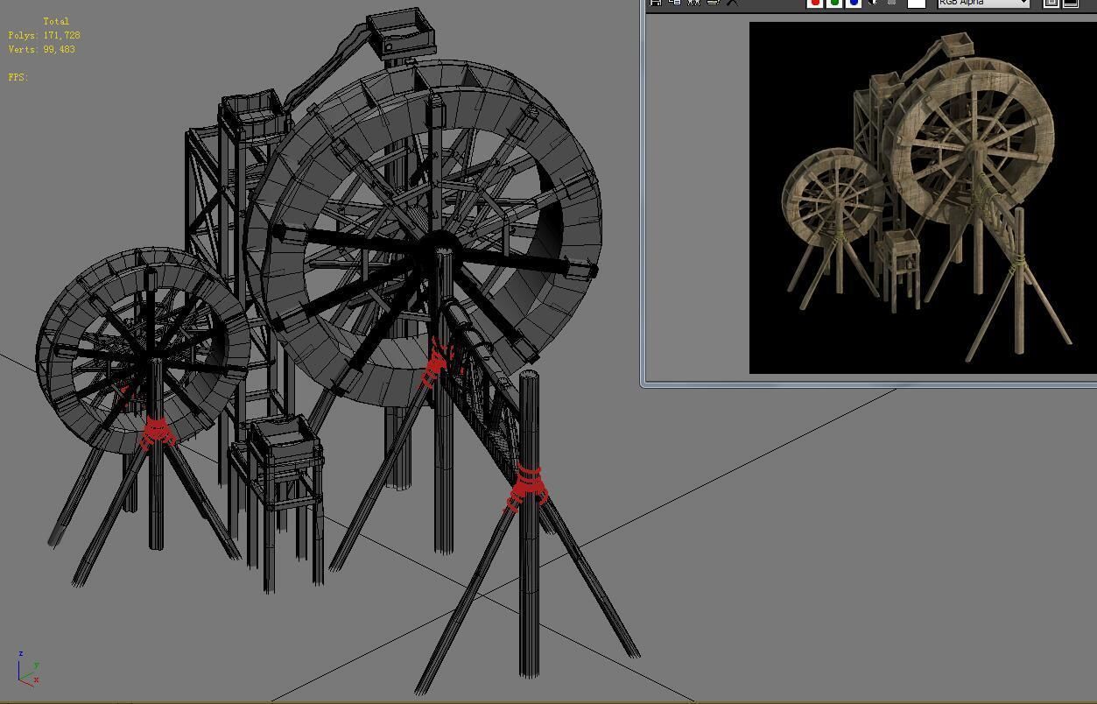Copy rendered image to clipboard

pyautogui.click(x=675, y=3)
